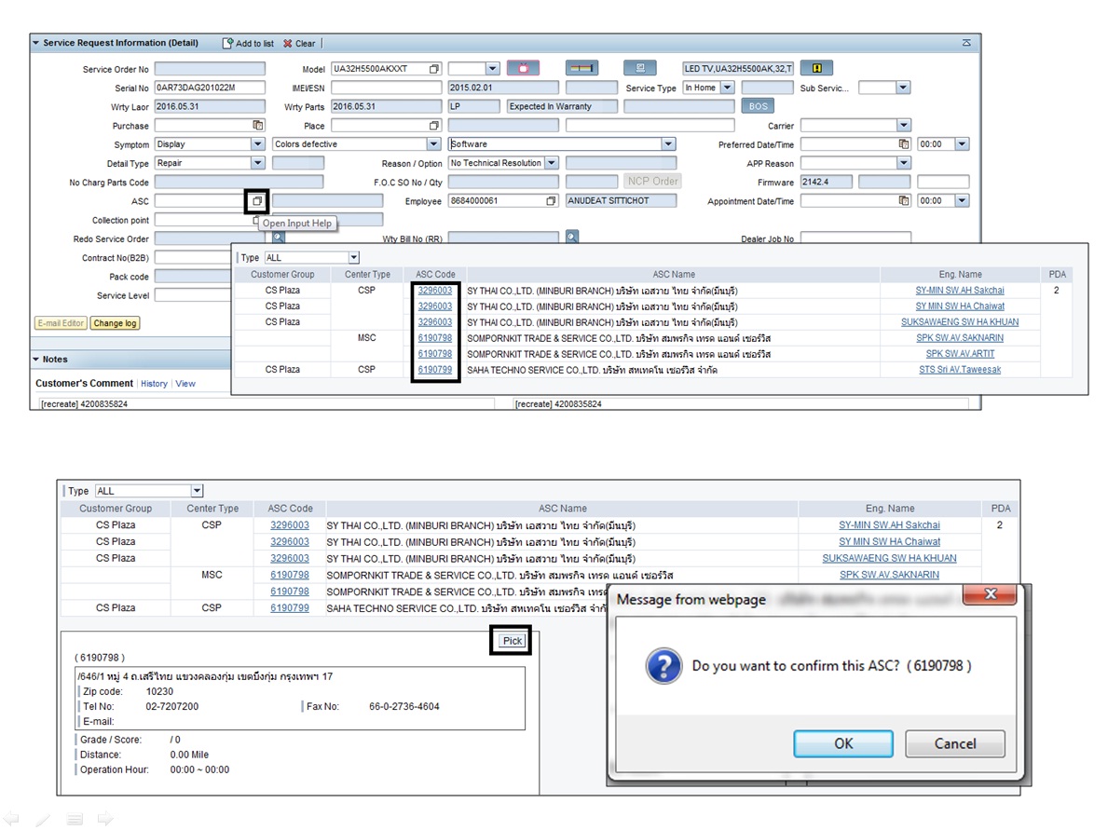
Task: Click the Firmware field showing 2142.4
Action: coord(826,182)
